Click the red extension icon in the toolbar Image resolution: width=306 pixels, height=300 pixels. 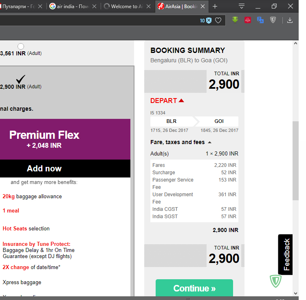tap(247, 20)
